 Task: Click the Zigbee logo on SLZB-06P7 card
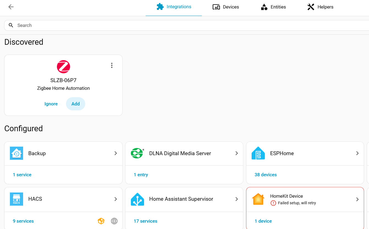tap(64, 67)
